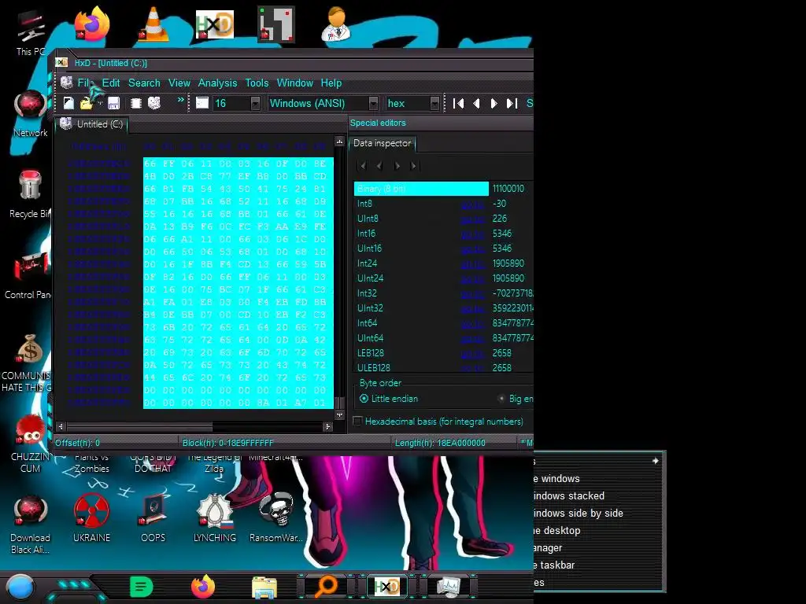Click the go to link for Int8

pos(472,204)
